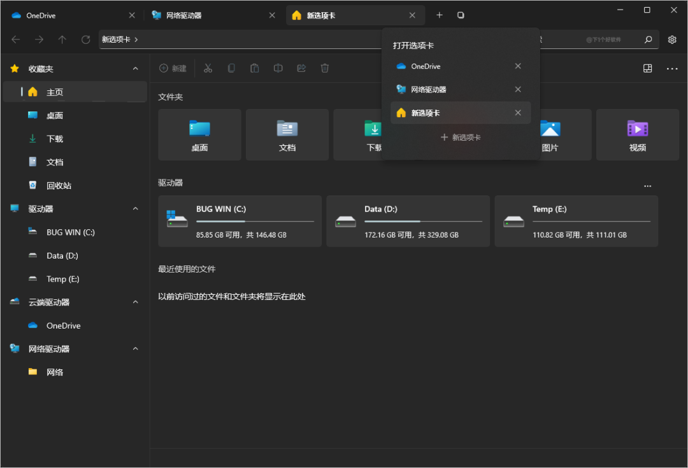Click the delete trash icon in toolbar
The height and width of the screenshot is (468, 688).
325,68
